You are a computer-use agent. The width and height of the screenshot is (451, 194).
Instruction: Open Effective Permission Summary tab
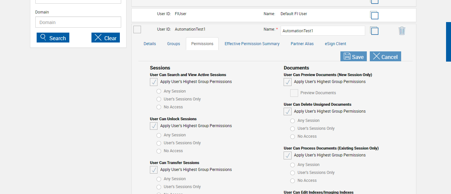[x=252, y=44]
